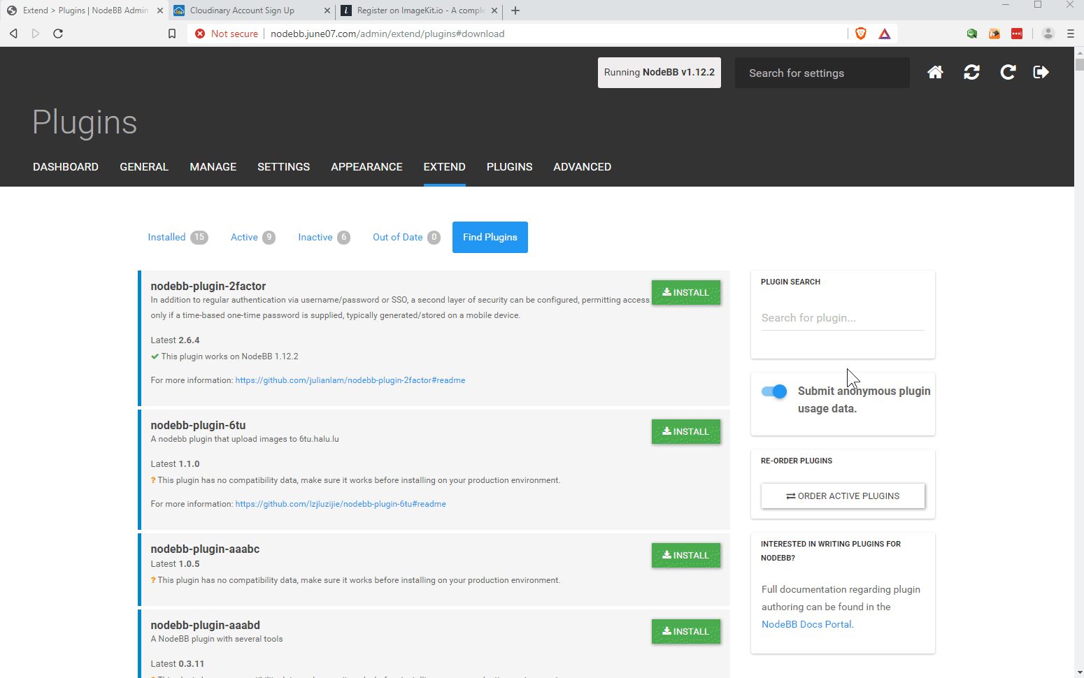
Task: Go back with browser back arrow
Action: 13,34
